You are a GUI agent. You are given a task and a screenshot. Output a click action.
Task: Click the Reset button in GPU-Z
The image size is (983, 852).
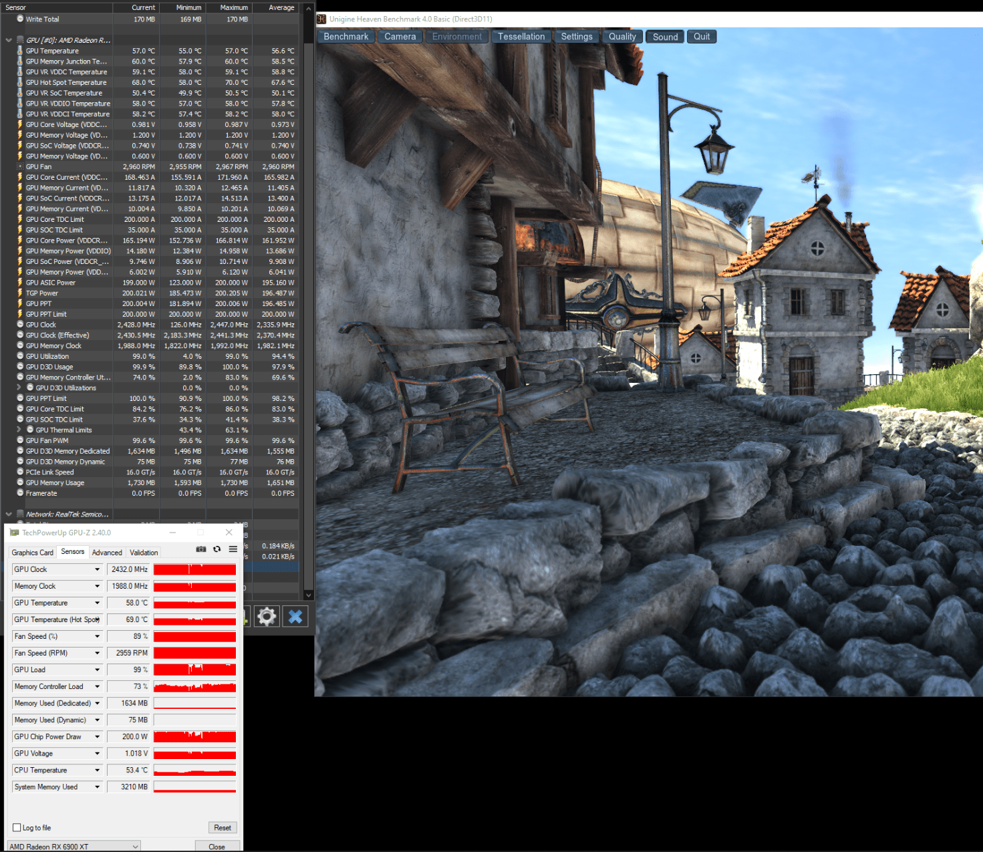click(223, 827)
